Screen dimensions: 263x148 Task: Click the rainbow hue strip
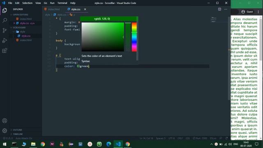[134, 37]
